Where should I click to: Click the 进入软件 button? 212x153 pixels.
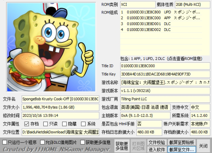pos(157,149)
